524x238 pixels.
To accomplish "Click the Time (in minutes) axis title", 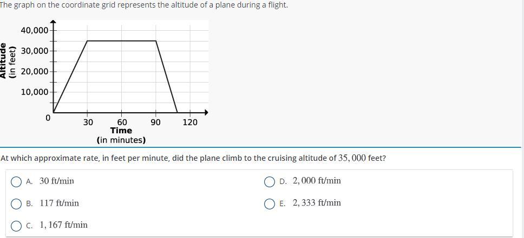I will click(x=121, y=135).
